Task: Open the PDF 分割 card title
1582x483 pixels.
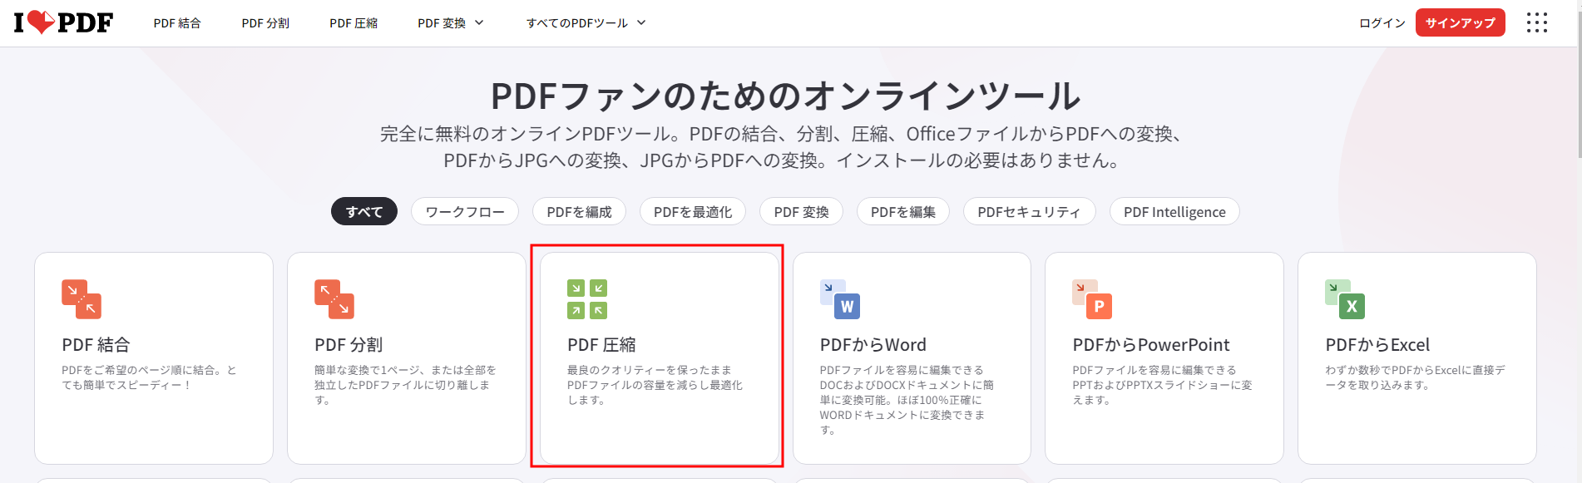Action: 349,345
